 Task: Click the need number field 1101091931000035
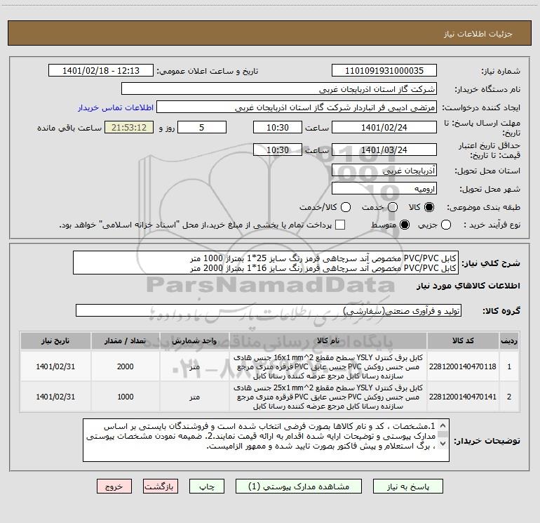point(384,71)
